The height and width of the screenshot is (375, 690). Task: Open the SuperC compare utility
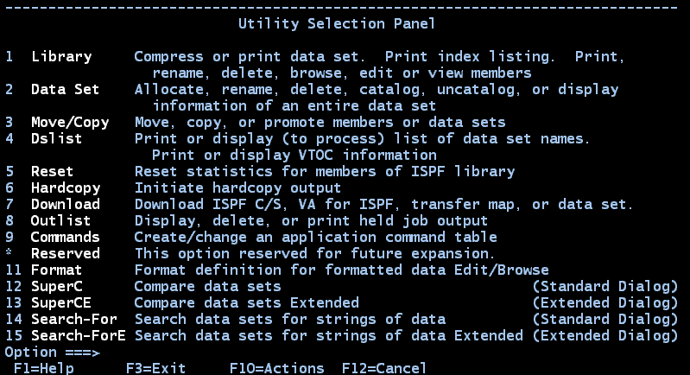[56, 287]
